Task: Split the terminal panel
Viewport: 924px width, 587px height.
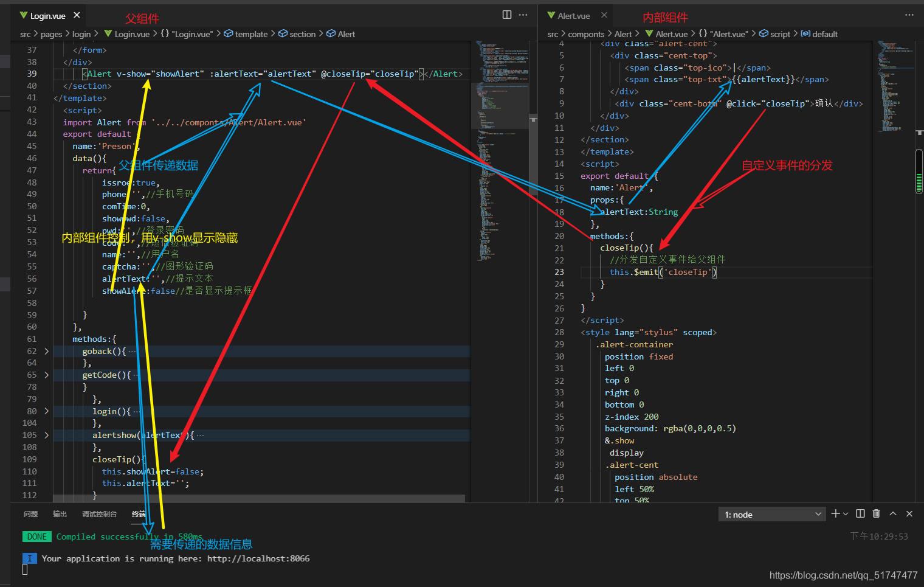Action: [x=860, y=514]
